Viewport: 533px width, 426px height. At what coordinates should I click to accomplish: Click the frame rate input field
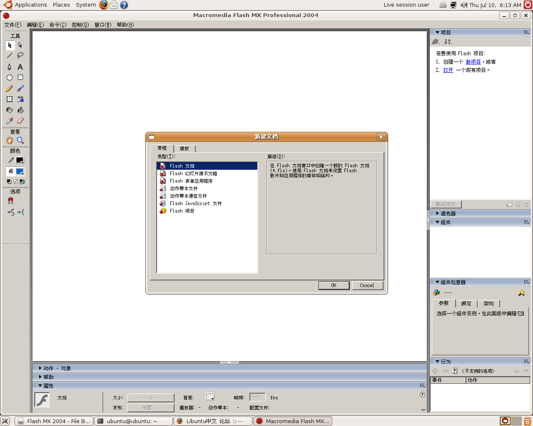(257, 397)
